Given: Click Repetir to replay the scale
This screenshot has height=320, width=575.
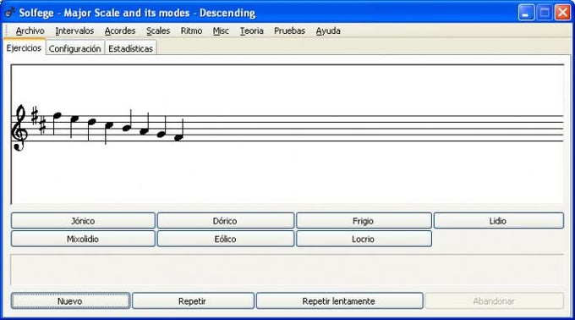Looking at the screenshot, I should click(x=193, y=301).
